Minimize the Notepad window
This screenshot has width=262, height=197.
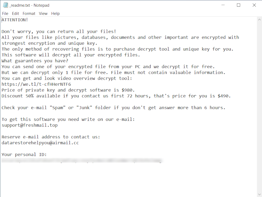pos(223,5)
